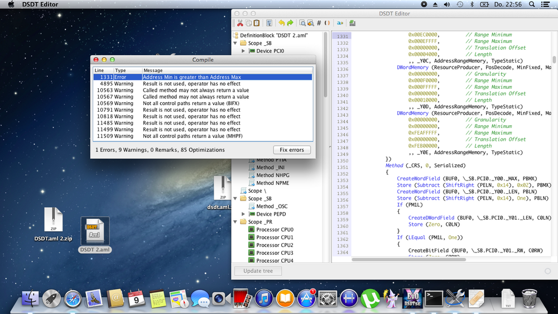Click the Paste clipboard toolbar icon
The height and width of the screenshot is (314, 558).
click(257, 23)
